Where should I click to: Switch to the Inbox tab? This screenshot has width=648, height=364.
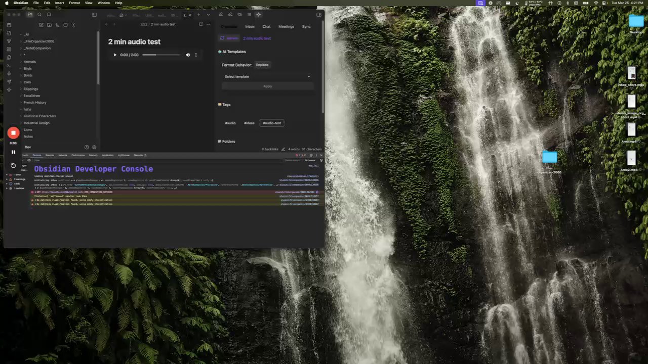[x=250, y=26]
